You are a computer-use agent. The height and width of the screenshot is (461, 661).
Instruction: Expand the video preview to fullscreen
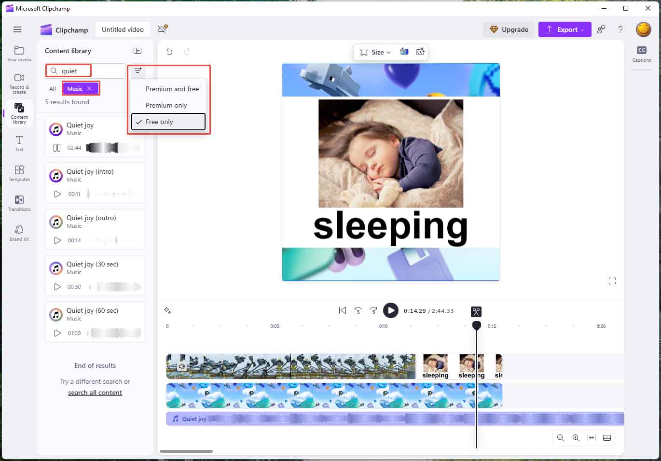coord(612,280)
